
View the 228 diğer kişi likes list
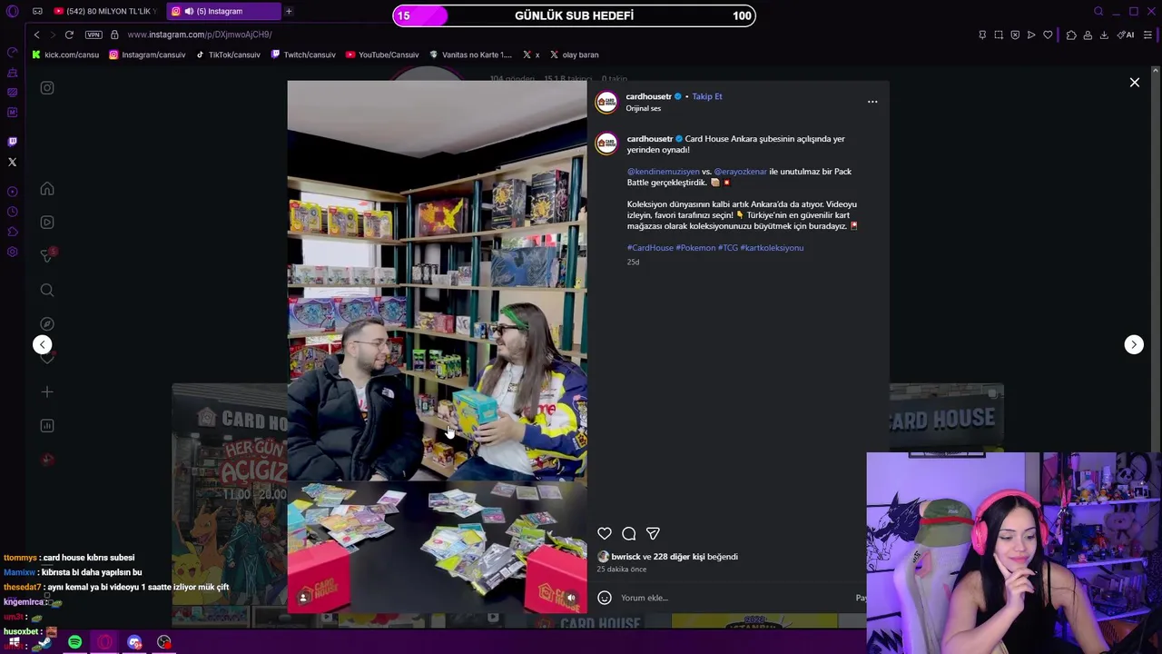pos(679,557)
